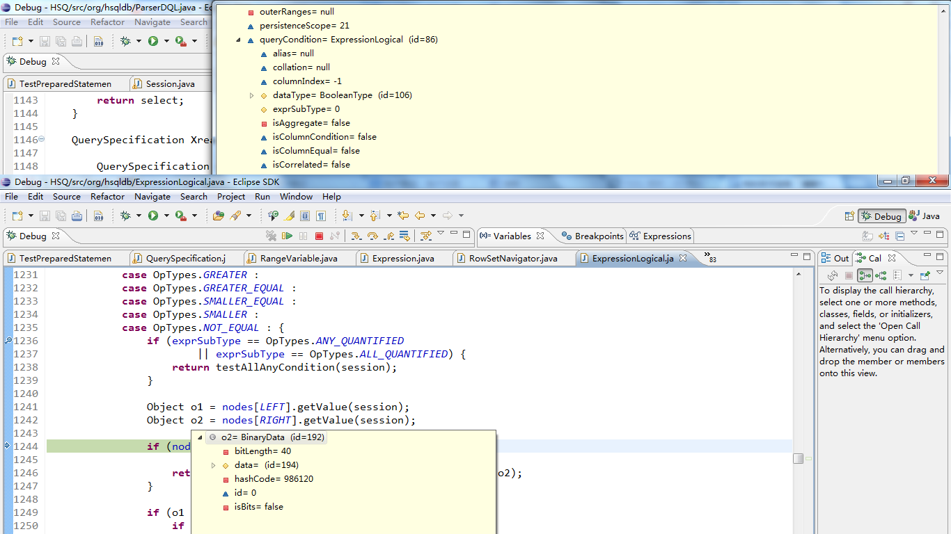The image size is (951, 534).
Task: Click the red Terminate button in Debug view
Action: tap(320, 236)
